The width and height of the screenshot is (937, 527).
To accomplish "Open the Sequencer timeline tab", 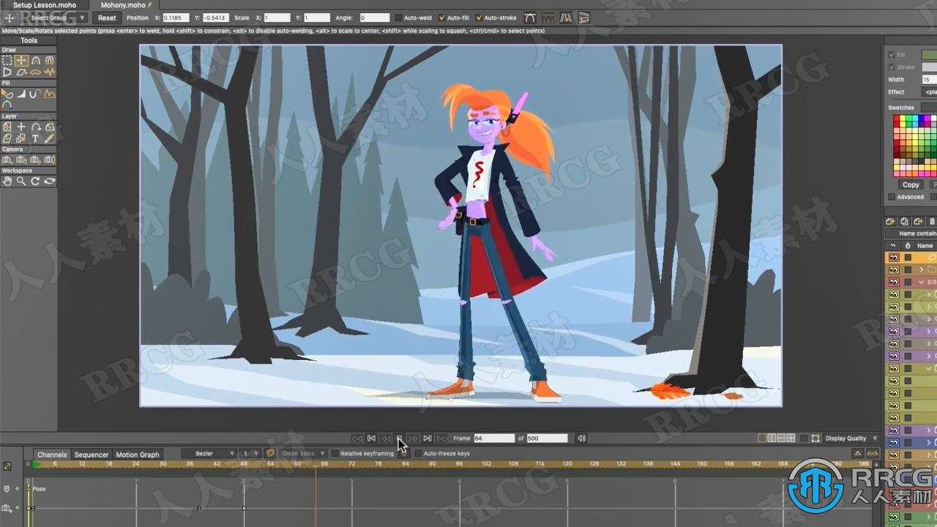I will tap(92, 455).
